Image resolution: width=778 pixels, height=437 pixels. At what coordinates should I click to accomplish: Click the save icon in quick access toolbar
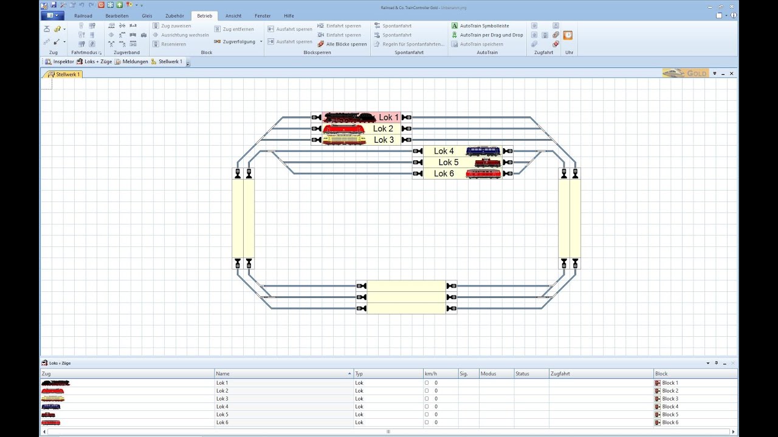(53, 4)
